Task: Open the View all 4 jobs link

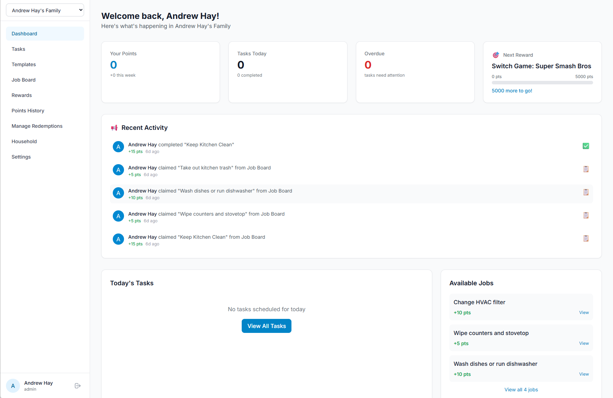Action: click(521, 389)
